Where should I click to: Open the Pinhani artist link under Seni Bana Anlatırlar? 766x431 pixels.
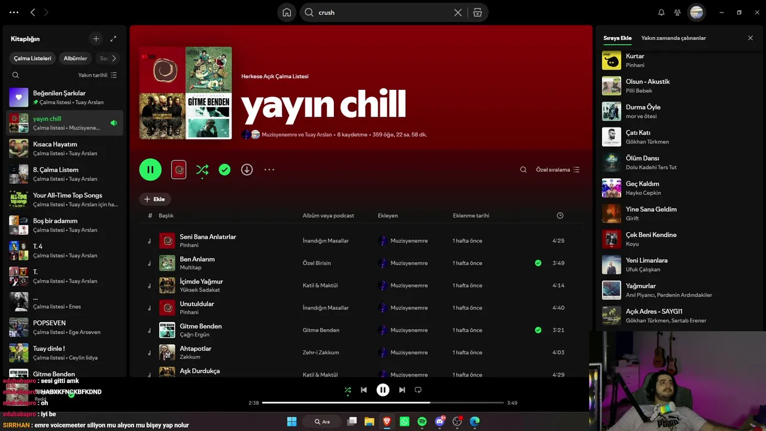tap(189, 245)
